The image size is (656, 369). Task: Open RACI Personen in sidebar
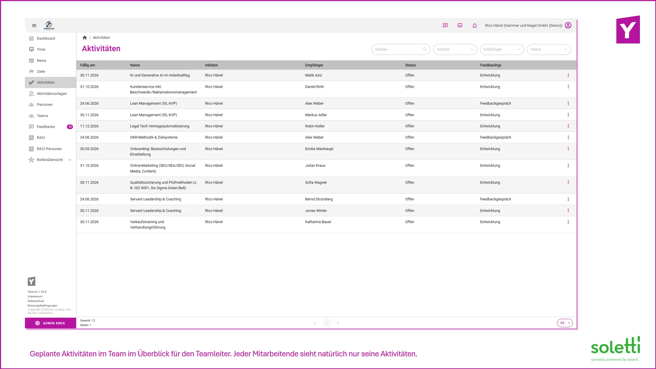tap(51, 149)
